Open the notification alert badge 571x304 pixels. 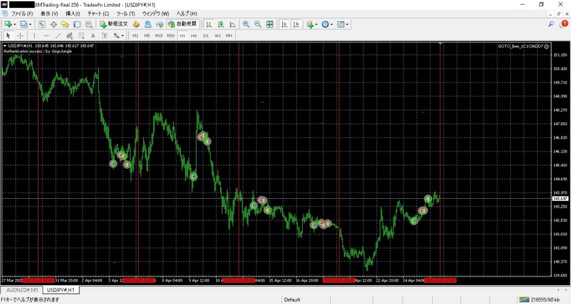point(564,24)
